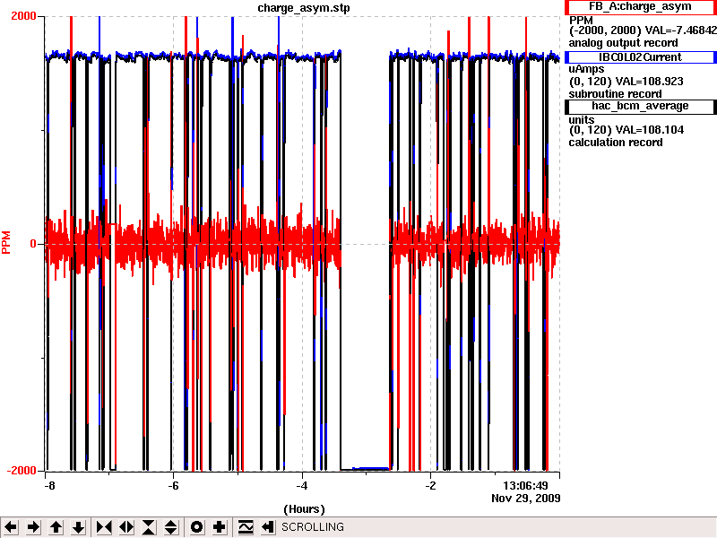Pan the plot right with the right arrow
This screenshot has width=717, height=538.
33,527
